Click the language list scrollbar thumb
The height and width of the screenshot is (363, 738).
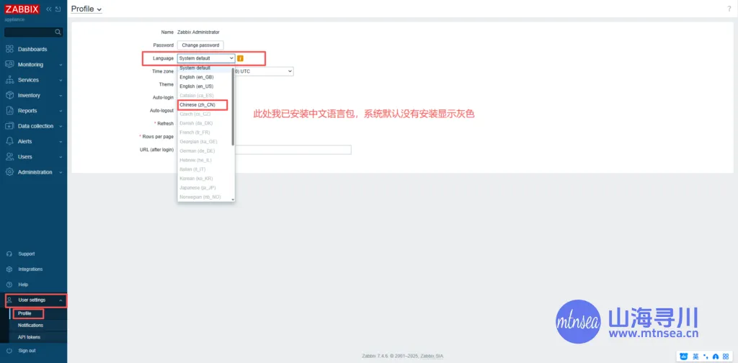[233, 107]
